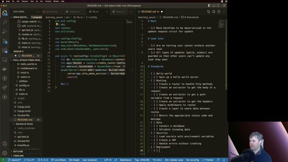
Task: Open the Thunder Client lightning icon
Action: (4, 78)
